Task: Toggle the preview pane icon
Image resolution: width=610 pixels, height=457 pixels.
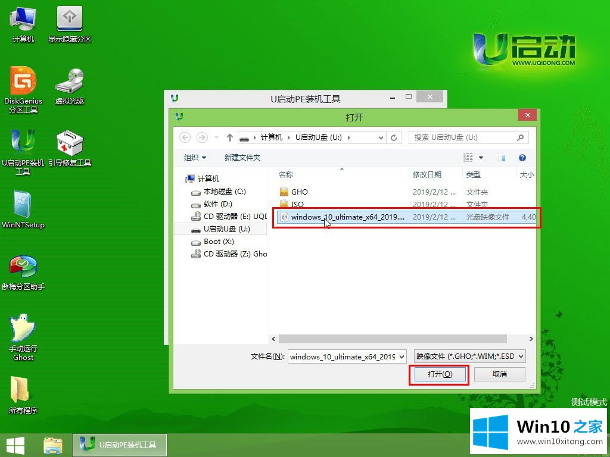Action: [x=501, y=157]
